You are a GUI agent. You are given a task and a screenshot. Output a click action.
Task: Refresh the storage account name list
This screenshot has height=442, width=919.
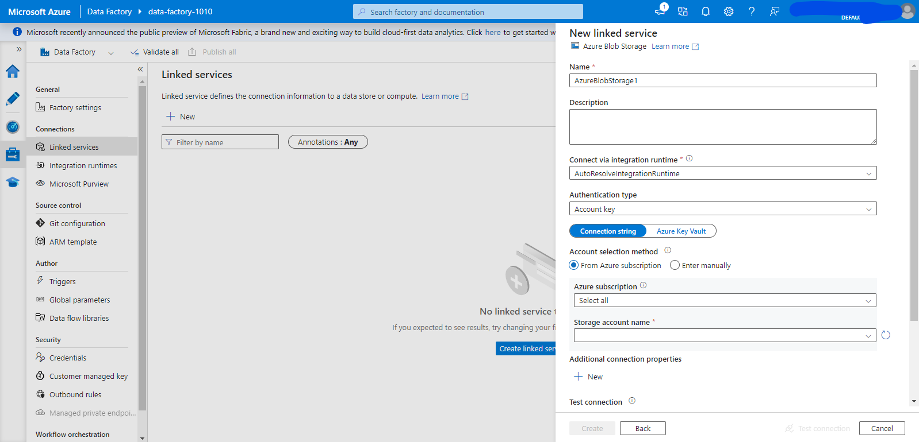886,335
